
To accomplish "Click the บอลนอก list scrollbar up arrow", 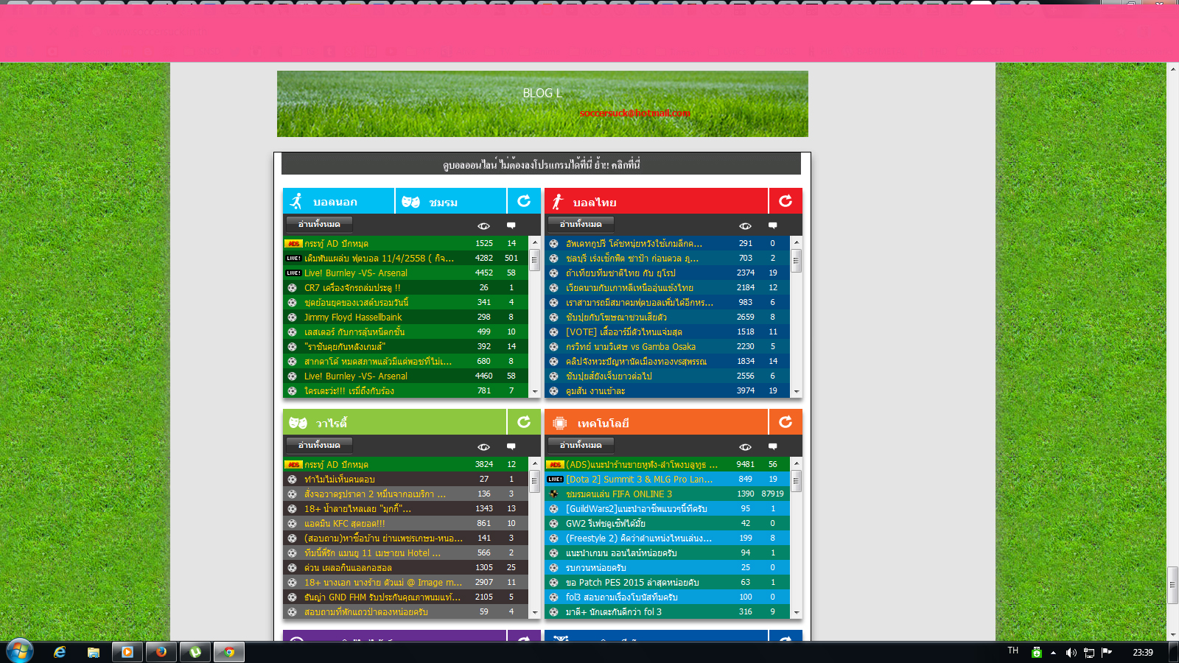I will pyautogui.click(x=535, y=242).
